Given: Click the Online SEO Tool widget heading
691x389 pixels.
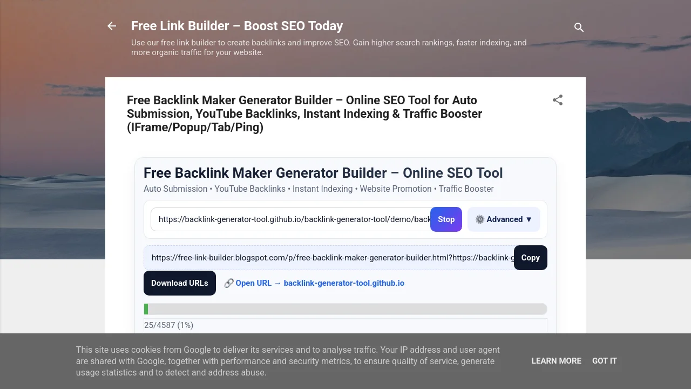Looking at the screenshot, I should (x=323, y=173).
